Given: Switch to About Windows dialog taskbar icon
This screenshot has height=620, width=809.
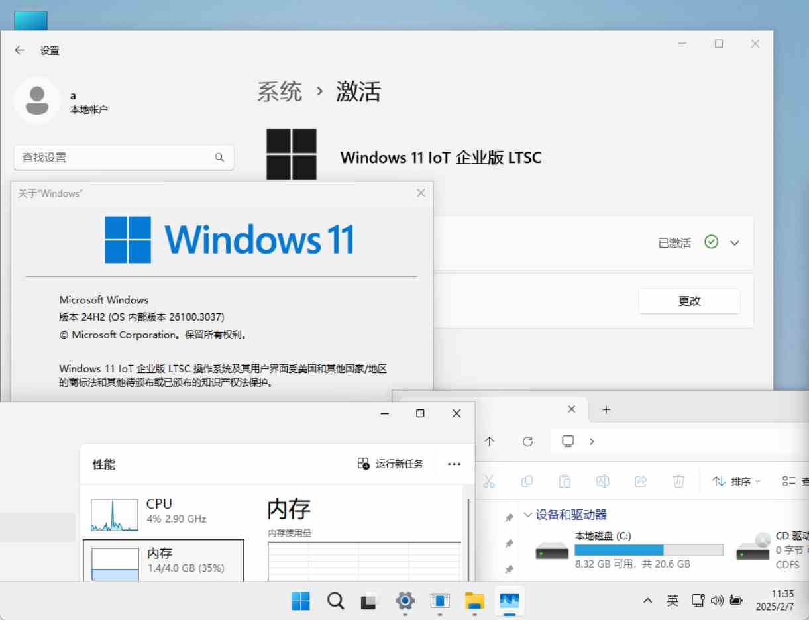Looking at the screenshot, I should (439, 601).
